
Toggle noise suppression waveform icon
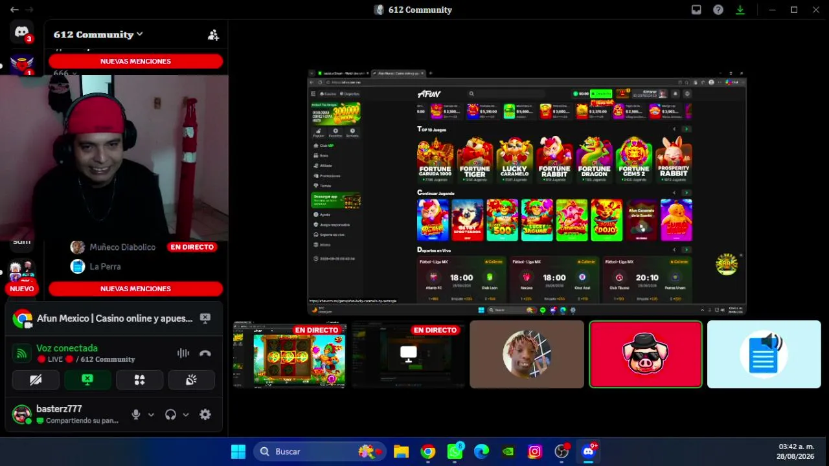coord(183,353)
